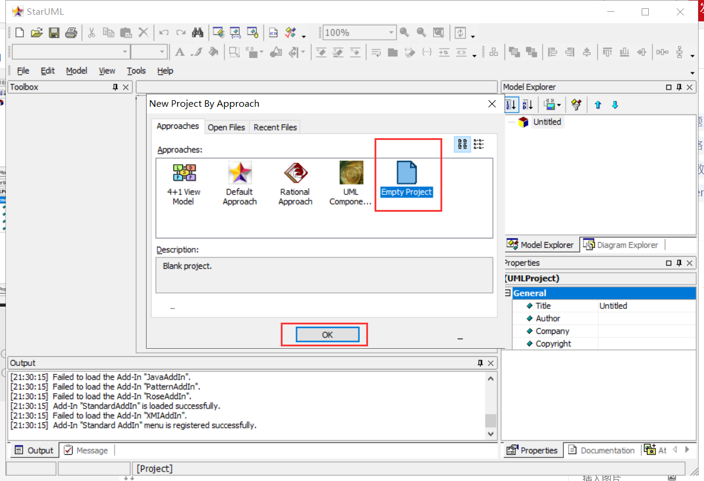Click the Undo arrow icon
The height and width of the screenshot is (481, 704).
tap(164, 33)
